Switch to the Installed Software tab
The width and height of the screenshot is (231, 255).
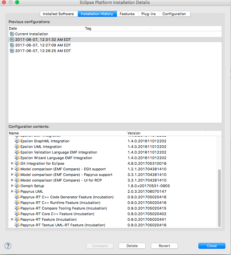(x=59, y=14)
